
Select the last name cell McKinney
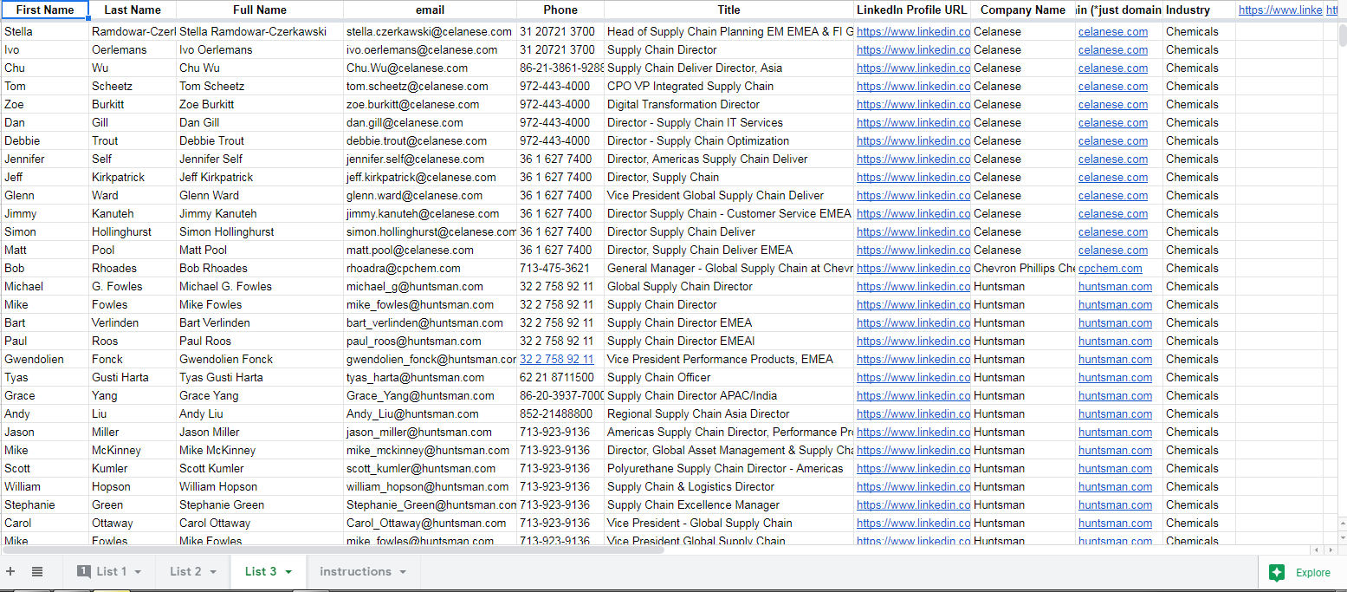click(133, 450)
